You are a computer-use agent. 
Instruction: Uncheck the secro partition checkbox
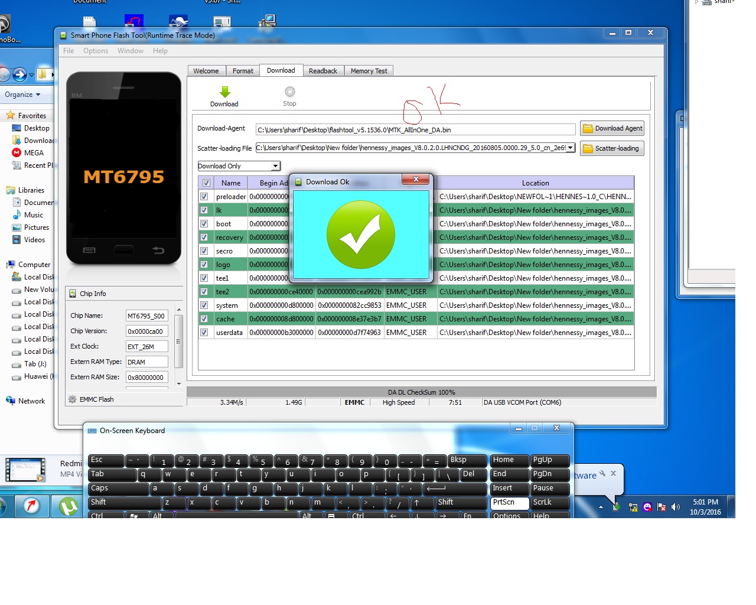(x=204, y=251)
